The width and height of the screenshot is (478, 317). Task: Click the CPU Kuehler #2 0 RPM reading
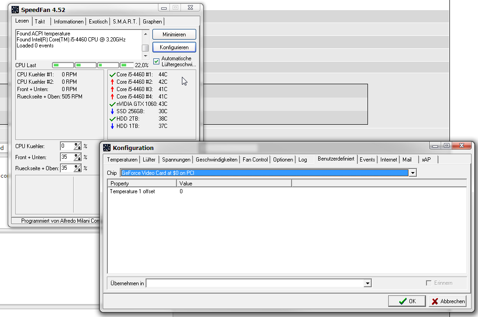tap(69, 82)
